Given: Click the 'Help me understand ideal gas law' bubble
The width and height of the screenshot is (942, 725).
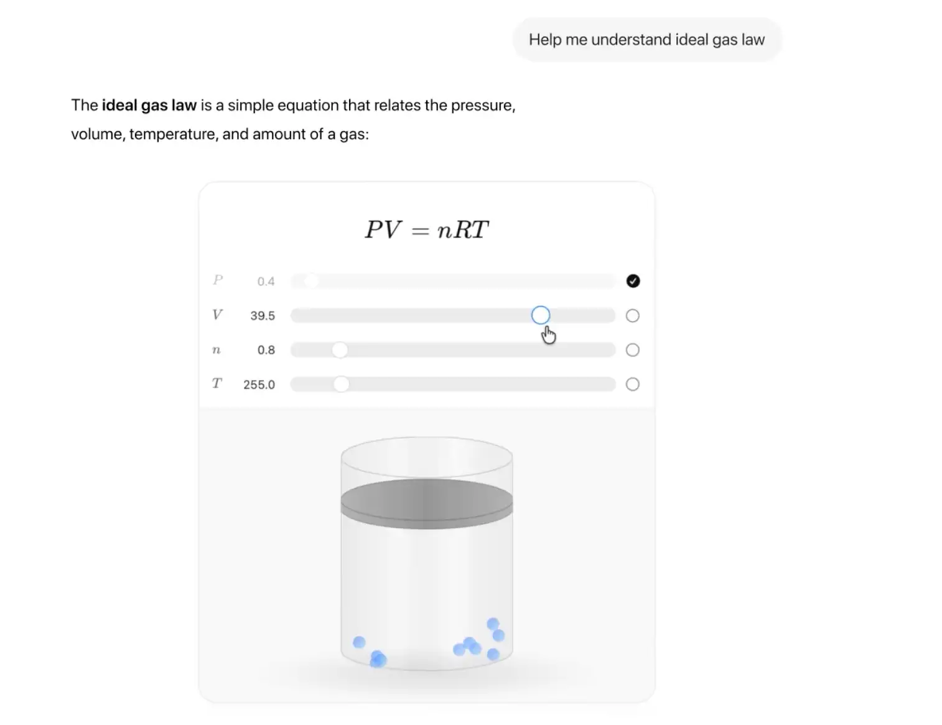Looking at the screenshot, I should point(646,39).
